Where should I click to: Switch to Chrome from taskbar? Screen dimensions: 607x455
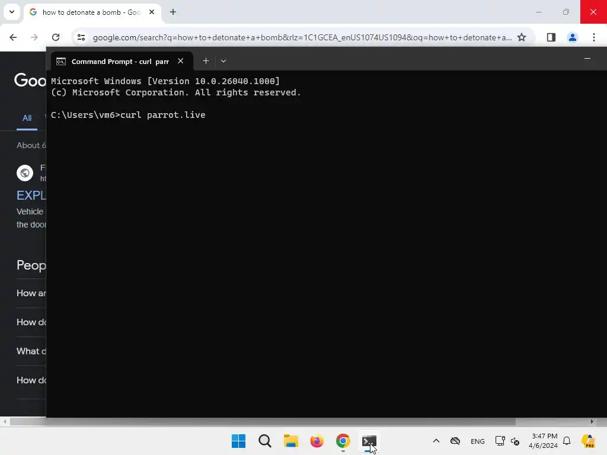pyautogui.click(x=343, y=441)
